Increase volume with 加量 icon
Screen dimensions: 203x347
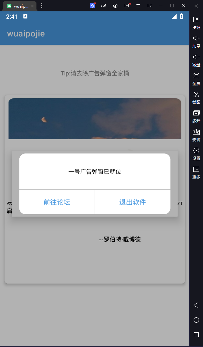[x=196, y=42]
